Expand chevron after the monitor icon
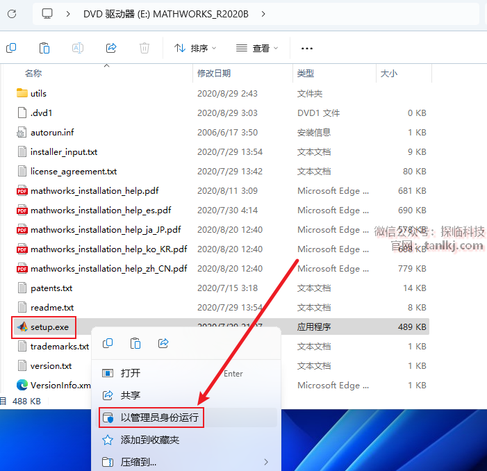The image size is (487, 471). pyautogui.click(x=68, y=14)
